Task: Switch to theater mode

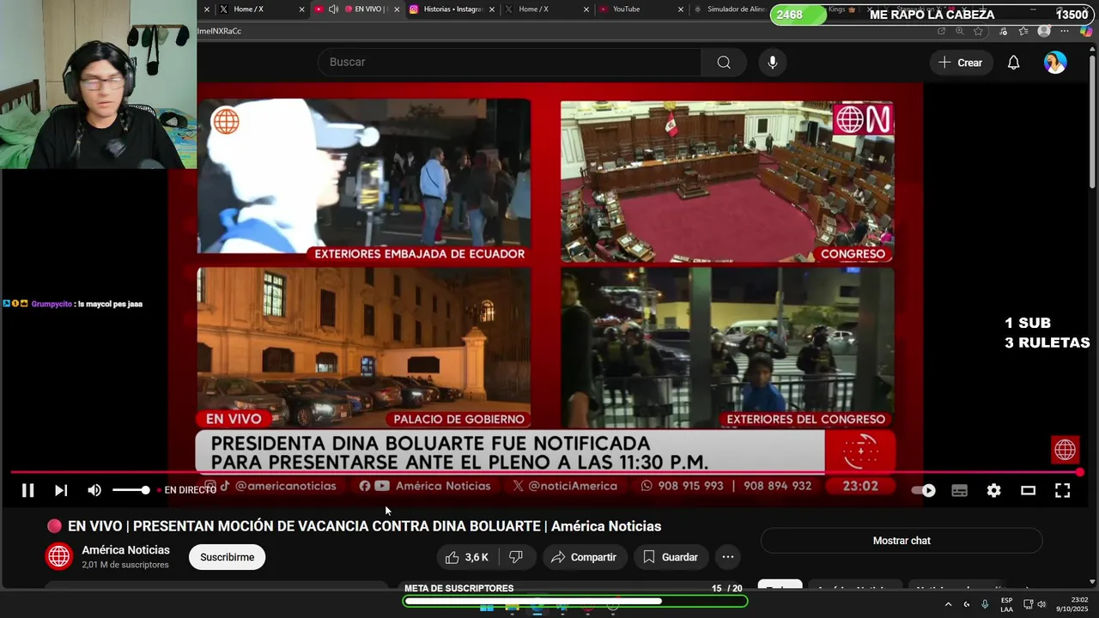Action: tap(1028, 490)
